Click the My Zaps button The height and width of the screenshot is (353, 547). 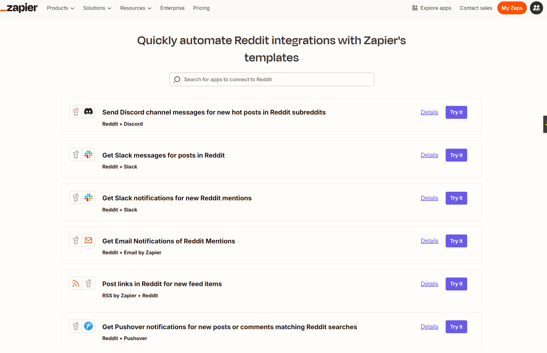tap(512, 8)
